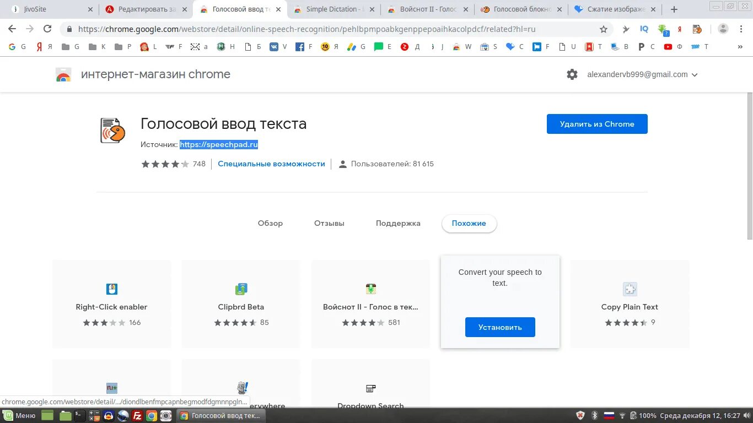Switch keyboard layout via Russian flag
The image size is (753, 423).
609,416
